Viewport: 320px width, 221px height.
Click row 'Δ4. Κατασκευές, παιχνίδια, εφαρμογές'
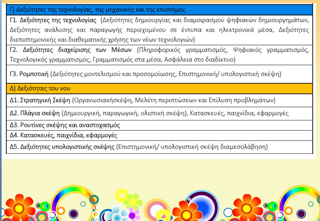point(64,135)
